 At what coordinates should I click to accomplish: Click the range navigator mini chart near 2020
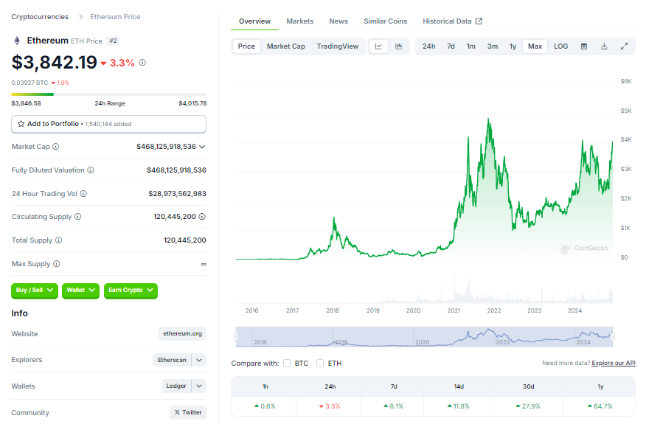[423, 341]
